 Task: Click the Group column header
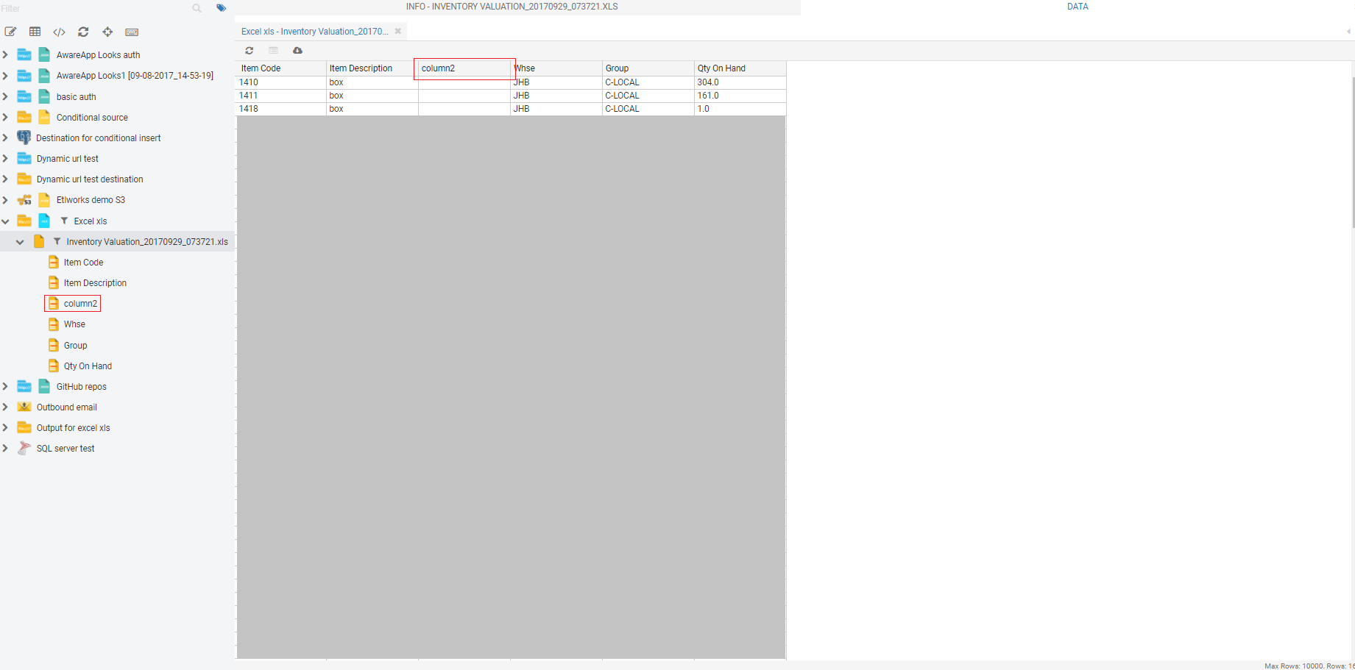pos(648,68)
